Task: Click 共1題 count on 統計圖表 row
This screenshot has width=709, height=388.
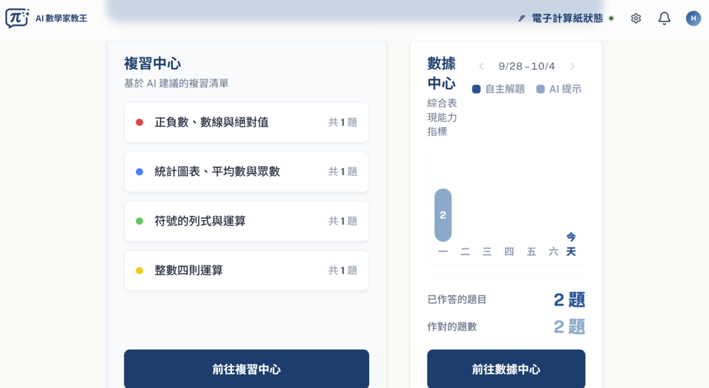Action: click(343, 172)
